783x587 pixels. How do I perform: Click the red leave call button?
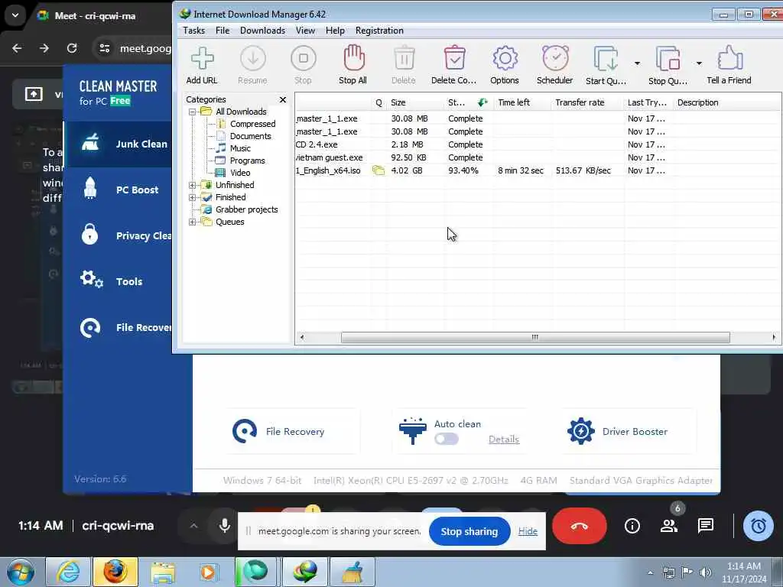click(x=580, y=526)
